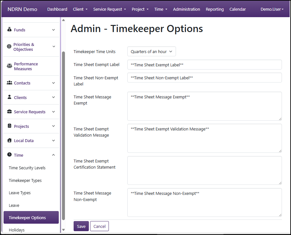Viewport: 291px width, 235px height.
Task: Expand the Service Requests sidebar chevron
Action: coord(53,112)
